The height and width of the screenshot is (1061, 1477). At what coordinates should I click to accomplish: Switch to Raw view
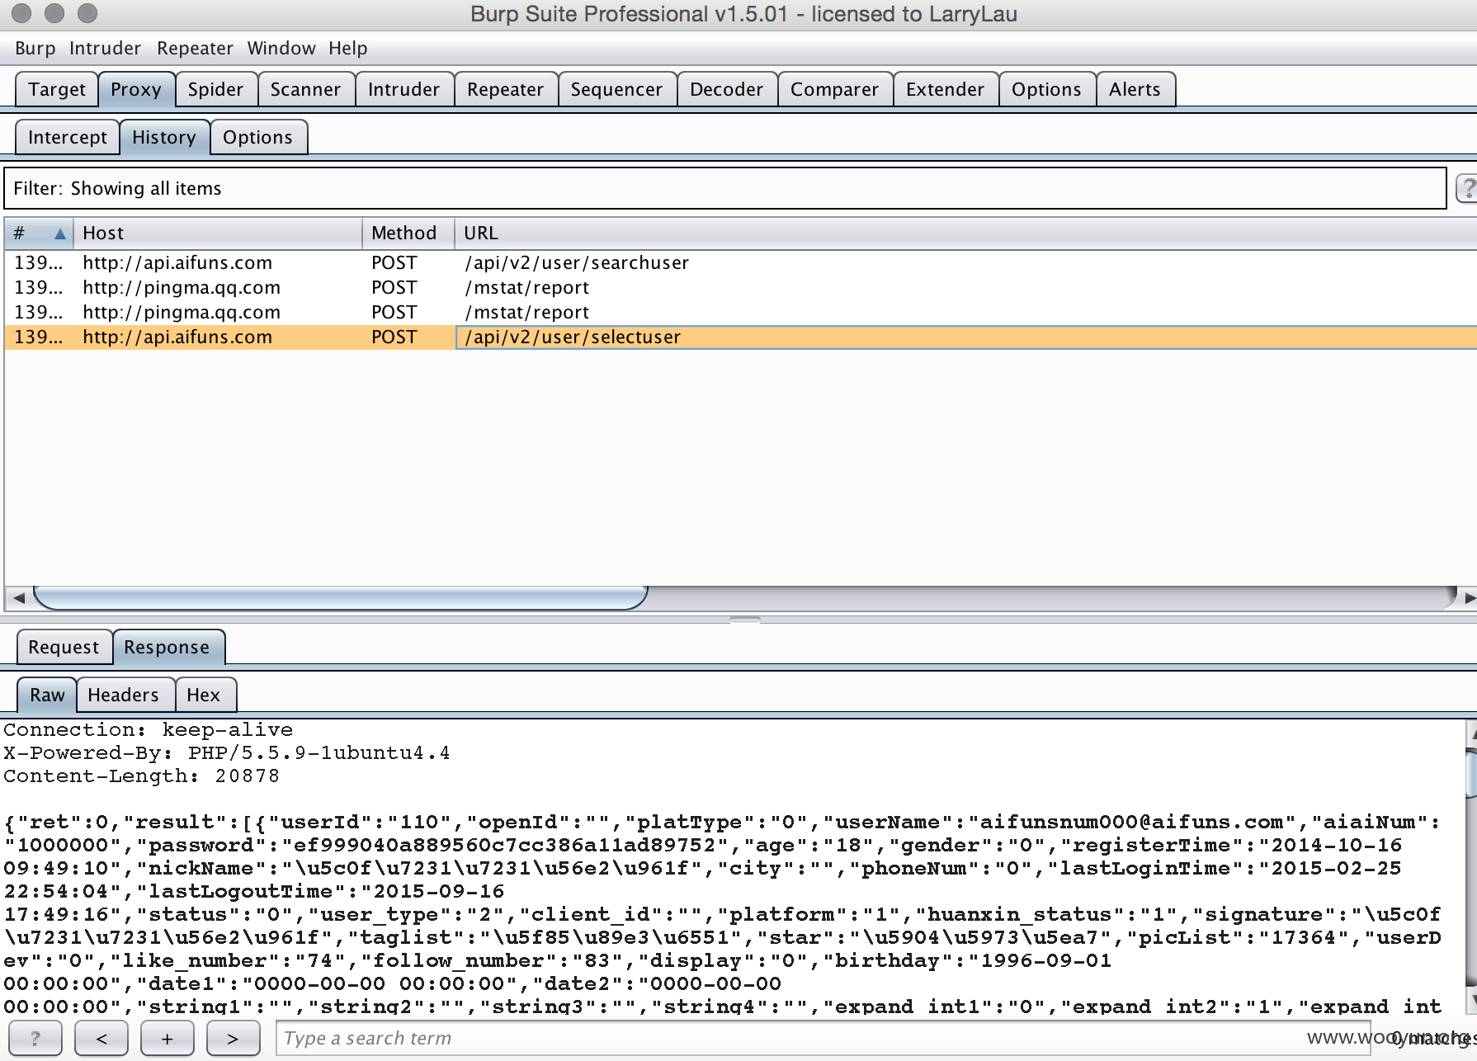pyautogui.click(x=47, y=695)
